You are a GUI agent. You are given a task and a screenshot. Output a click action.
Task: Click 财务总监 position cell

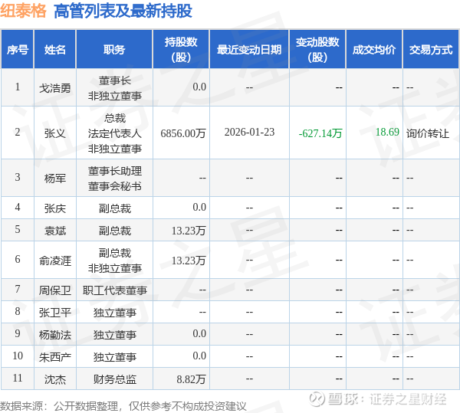click(x=115, y=379)
